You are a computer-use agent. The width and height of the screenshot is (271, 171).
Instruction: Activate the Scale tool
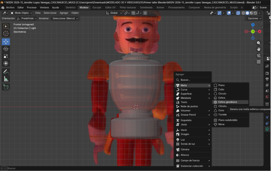[6, 56]
